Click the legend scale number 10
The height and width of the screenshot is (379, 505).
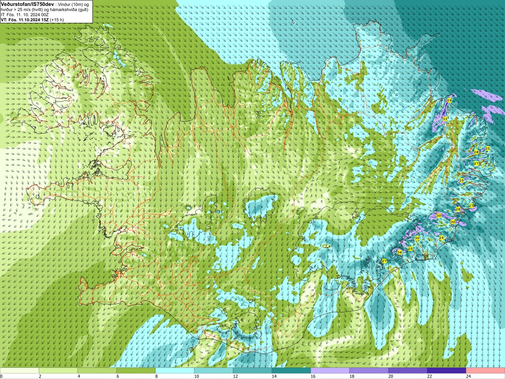click(x=196, y=376)
